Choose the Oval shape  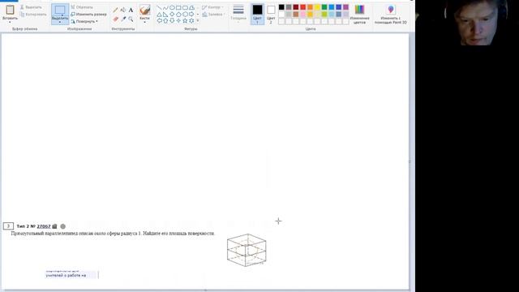[172, 7]
